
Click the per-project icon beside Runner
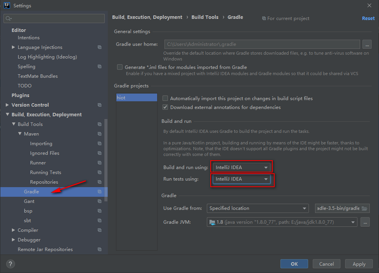pos(100,163)
